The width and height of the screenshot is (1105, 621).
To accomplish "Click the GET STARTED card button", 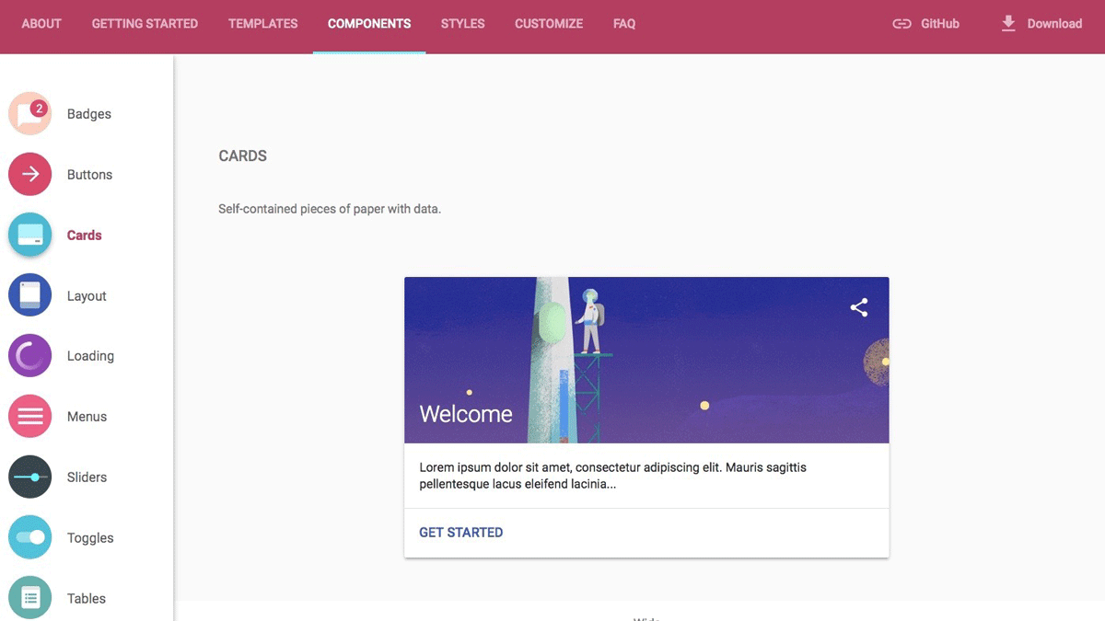I will point(460,533).
